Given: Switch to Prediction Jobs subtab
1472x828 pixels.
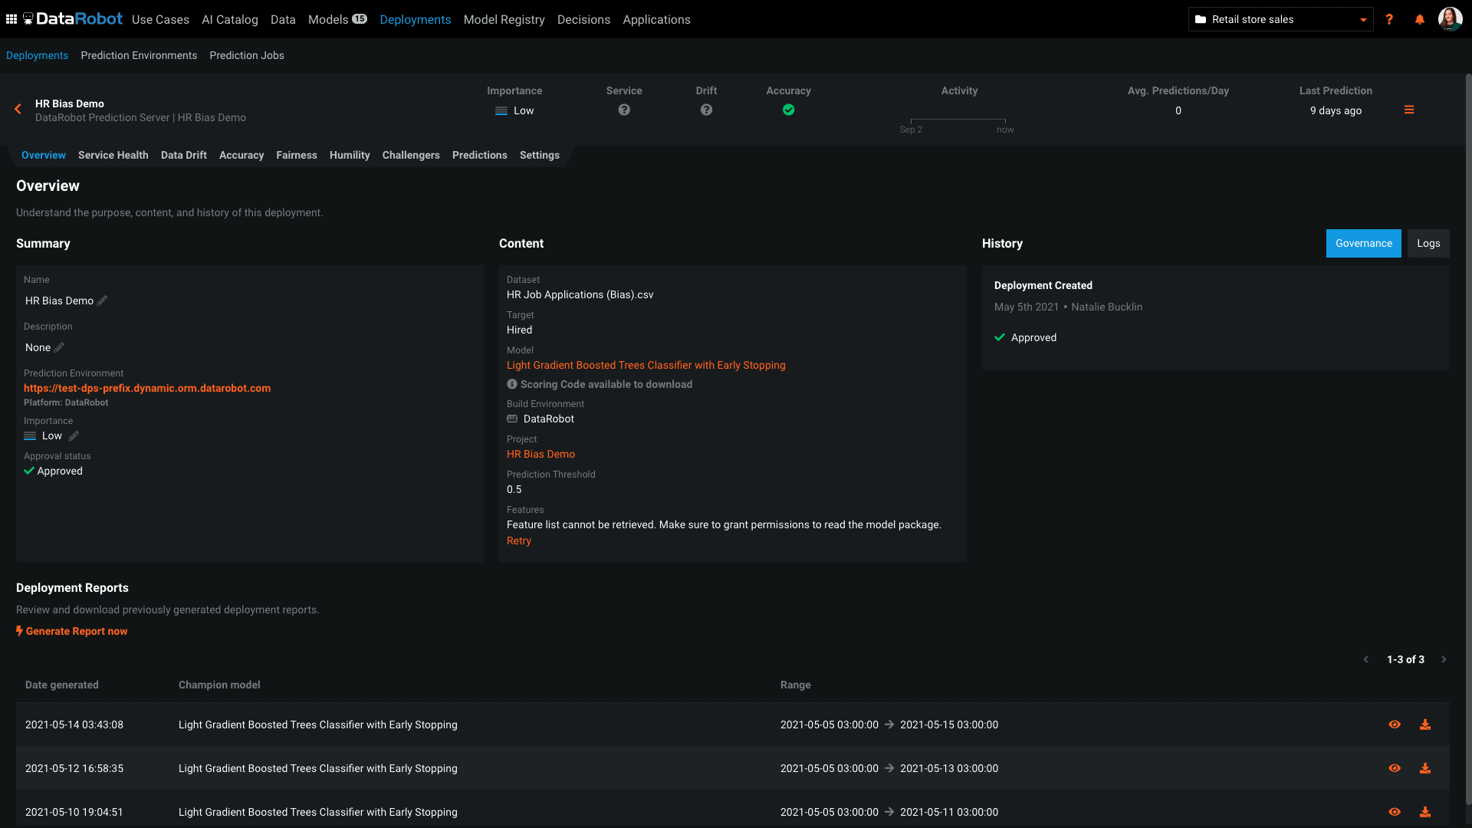Looking at the screenshot, I should click(x=247, y=55).
